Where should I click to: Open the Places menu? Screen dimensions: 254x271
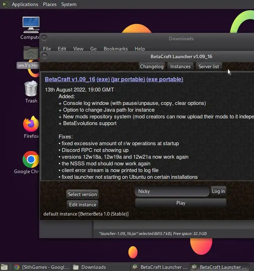[50, 4]
